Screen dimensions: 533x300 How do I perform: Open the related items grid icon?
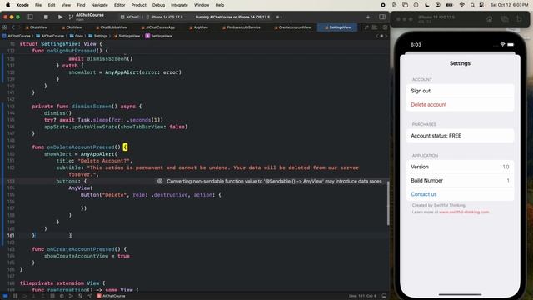(4, 27)
